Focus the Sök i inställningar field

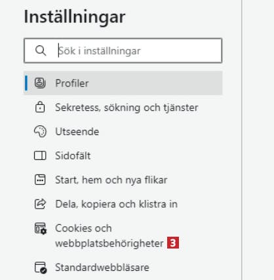point(123,50)
